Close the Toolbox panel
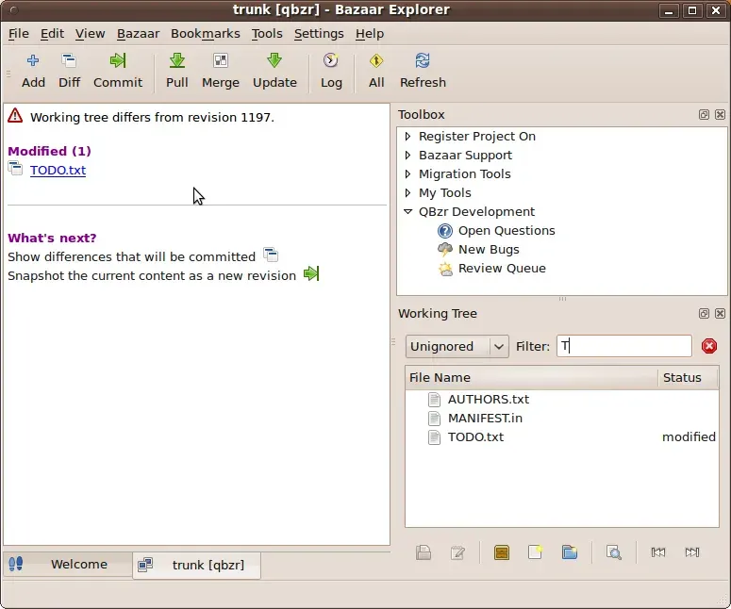The height and width of the screenshot is (609, 731). (x=720, y=115)
